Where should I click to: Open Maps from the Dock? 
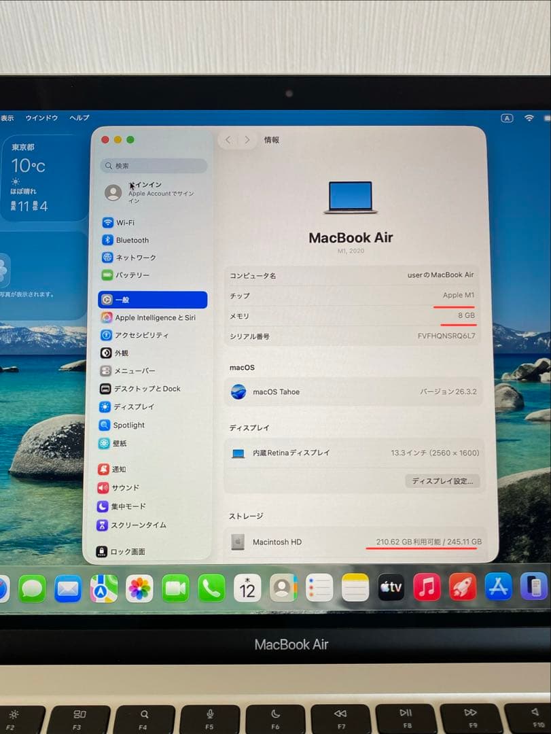point(104,589)
